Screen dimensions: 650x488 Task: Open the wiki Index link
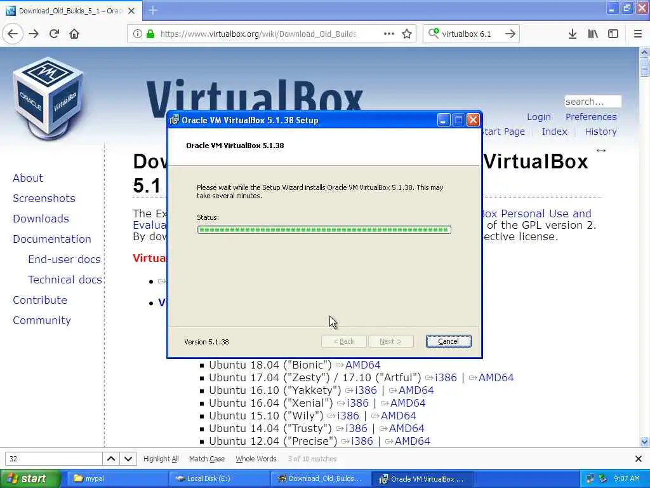(554, 132)
